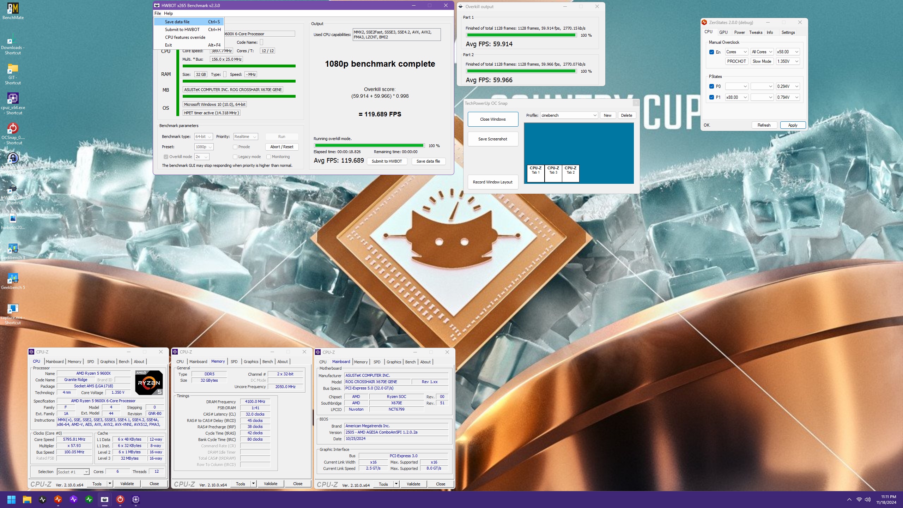Toggle En manual overclock checkbox in ZenStates

711,52
